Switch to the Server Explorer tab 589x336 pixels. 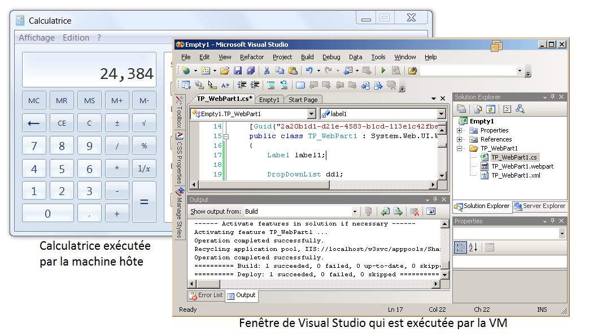click(540, 206)
